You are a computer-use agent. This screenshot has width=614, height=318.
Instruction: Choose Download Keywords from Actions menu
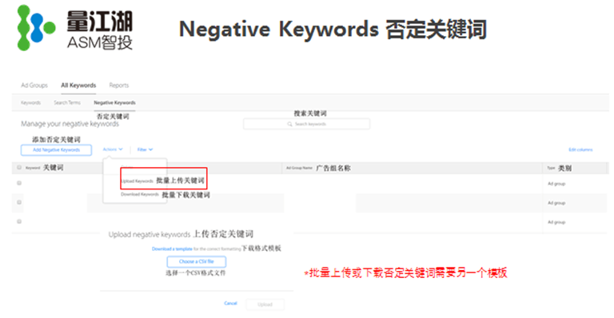coord(140,194)
